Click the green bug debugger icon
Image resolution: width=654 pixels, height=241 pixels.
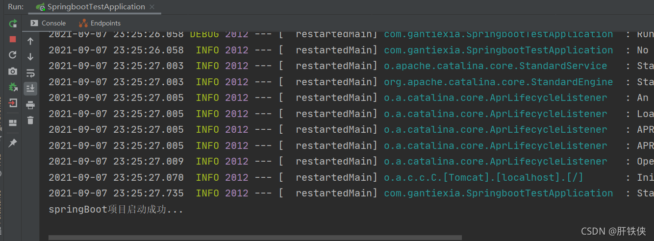click(x=13, y=87)
